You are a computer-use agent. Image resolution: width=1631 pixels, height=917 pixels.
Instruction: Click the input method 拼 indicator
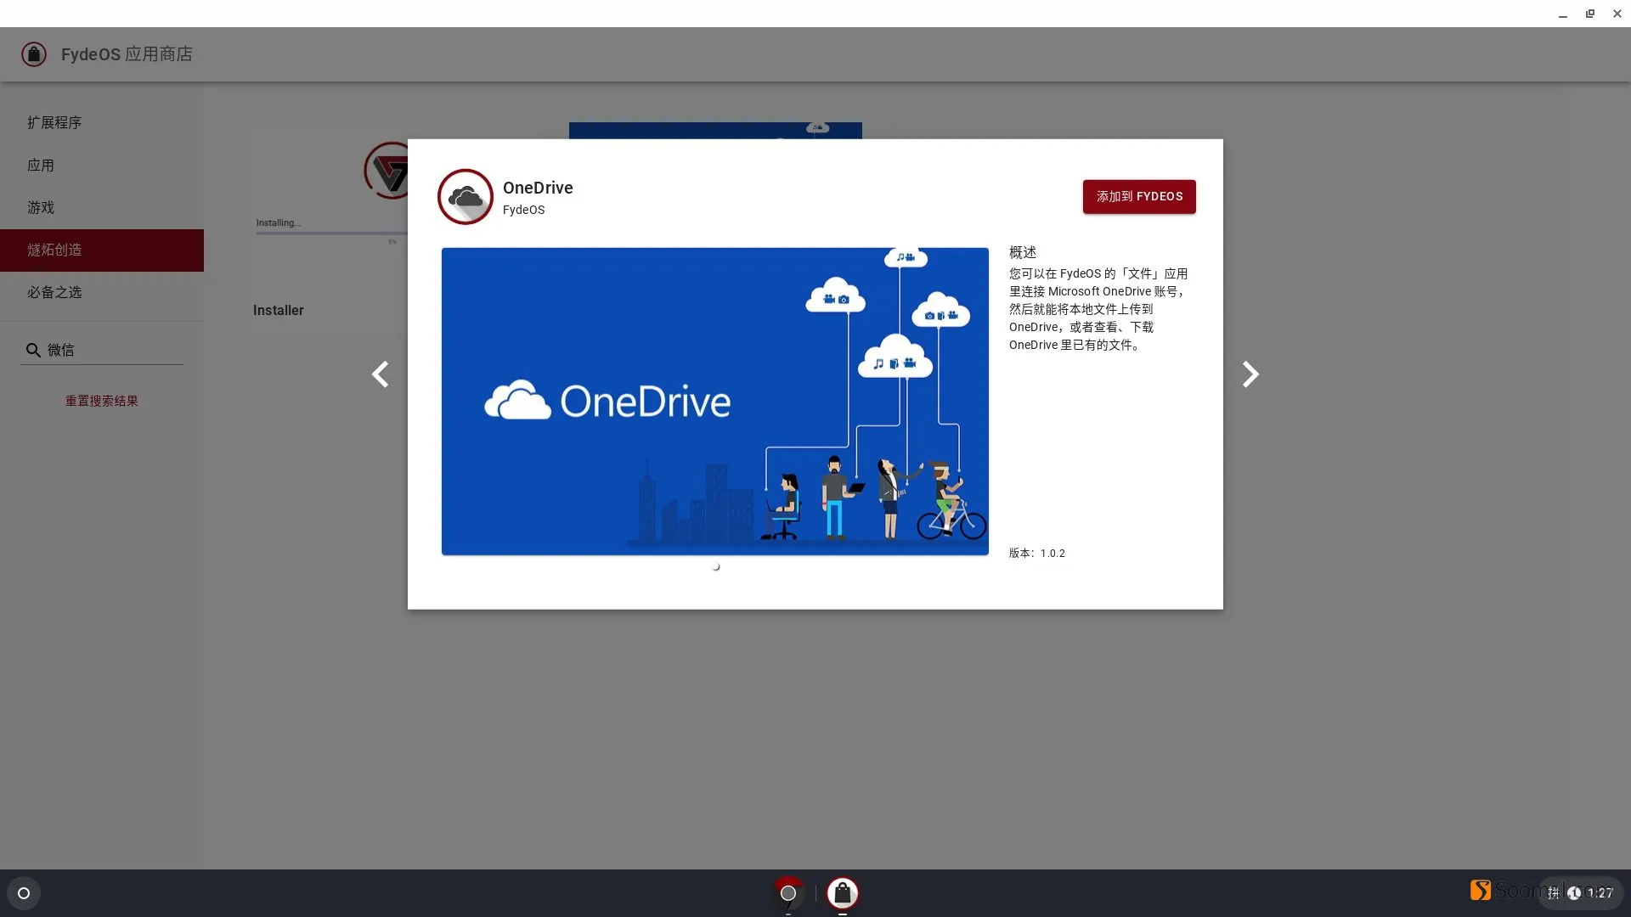coord(1554,893)
